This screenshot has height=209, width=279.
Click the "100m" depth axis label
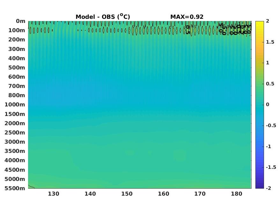pos(17,30)
